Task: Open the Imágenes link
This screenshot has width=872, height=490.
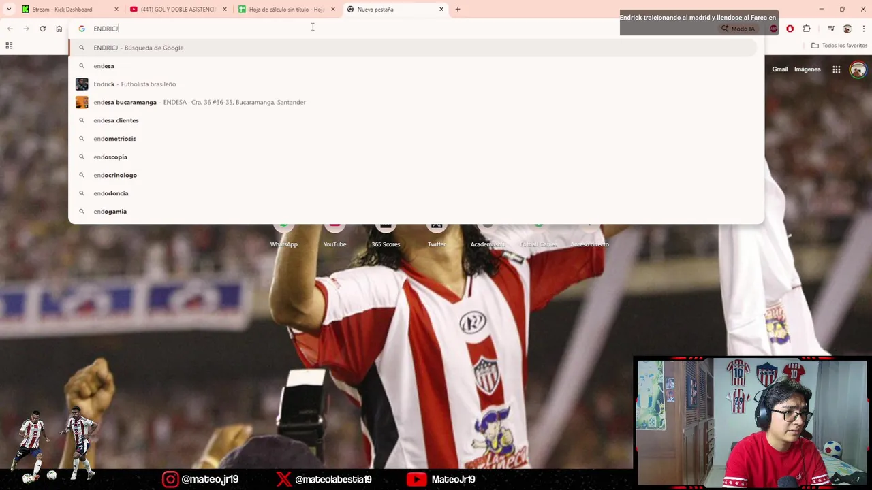Action: pos(807,69)
